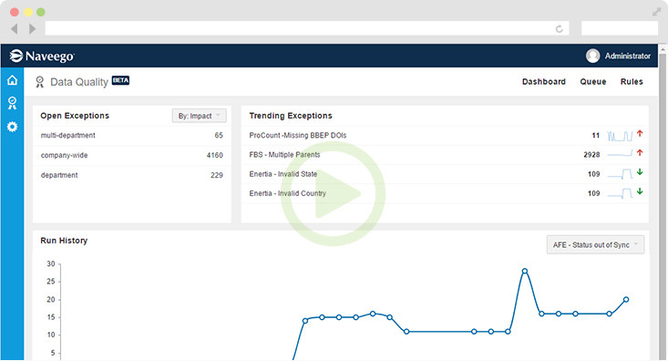Image resolution: width=668 pixels, height=361 pixels.
Task: Click the sparkline for Enertia - Invalid Country
Action: click(x=620, y=193)
